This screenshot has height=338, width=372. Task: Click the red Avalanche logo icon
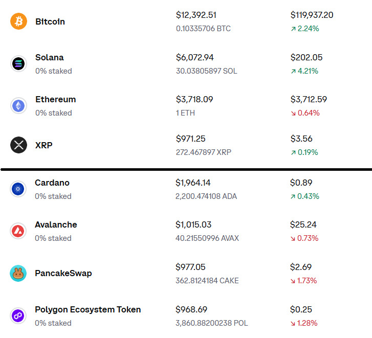click(x=18, y=231)
